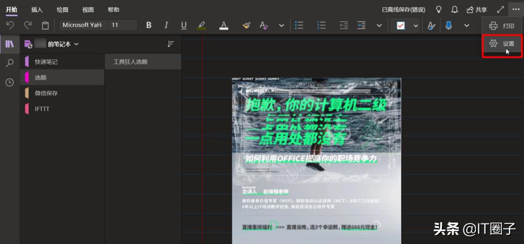Apply the font color
The height and width of the screenshot is (244, 524).
click(224, 25)
